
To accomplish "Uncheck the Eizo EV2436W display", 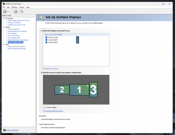I will [x=46, y=40].
